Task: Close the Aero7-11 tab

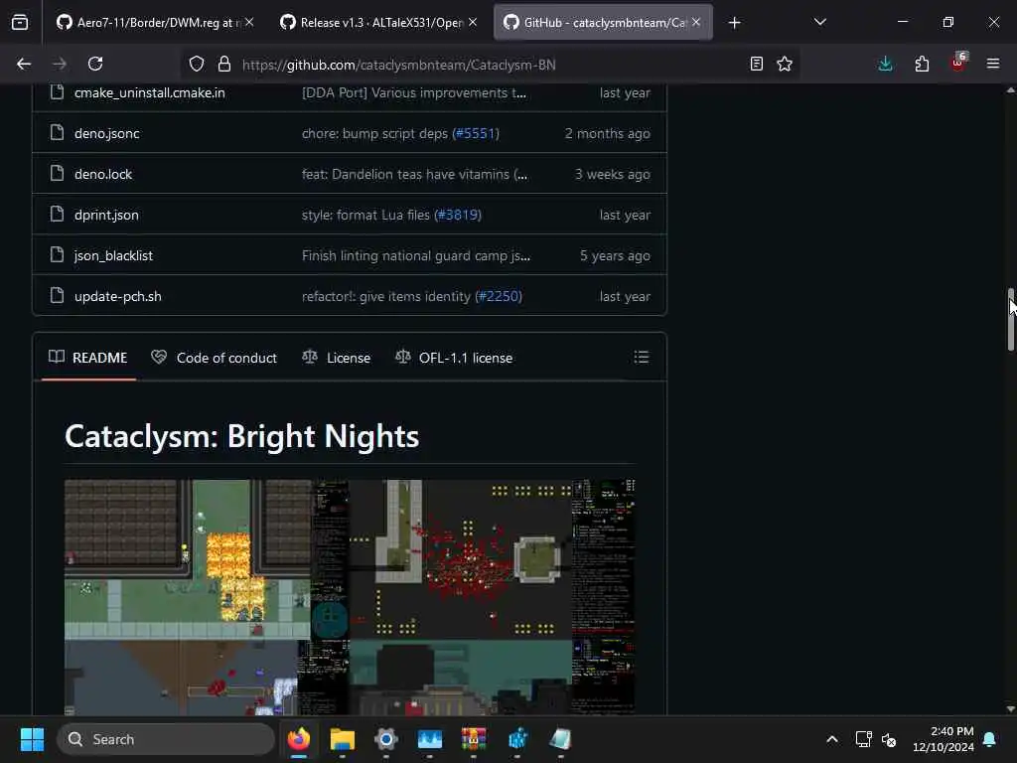Action: coord(249,23)
